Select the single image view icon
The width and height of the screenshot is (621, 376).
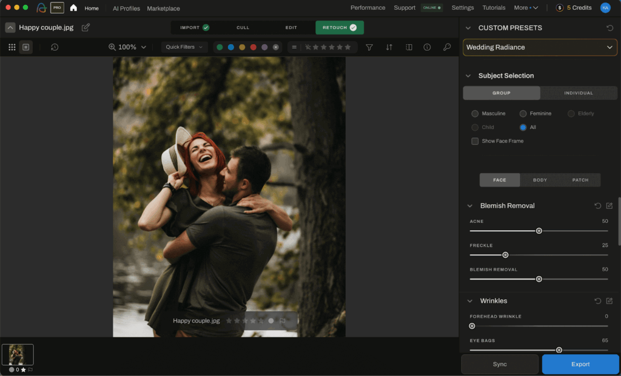(25, 47)
